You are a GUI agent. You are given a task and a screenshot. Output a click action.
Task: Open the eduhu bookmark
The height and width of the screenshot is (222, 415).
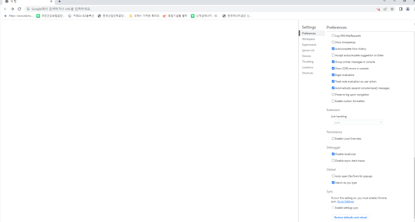click(x=18, y=16)
